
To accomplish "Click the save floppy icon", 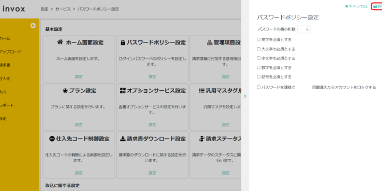I will [x=375, y=6].
